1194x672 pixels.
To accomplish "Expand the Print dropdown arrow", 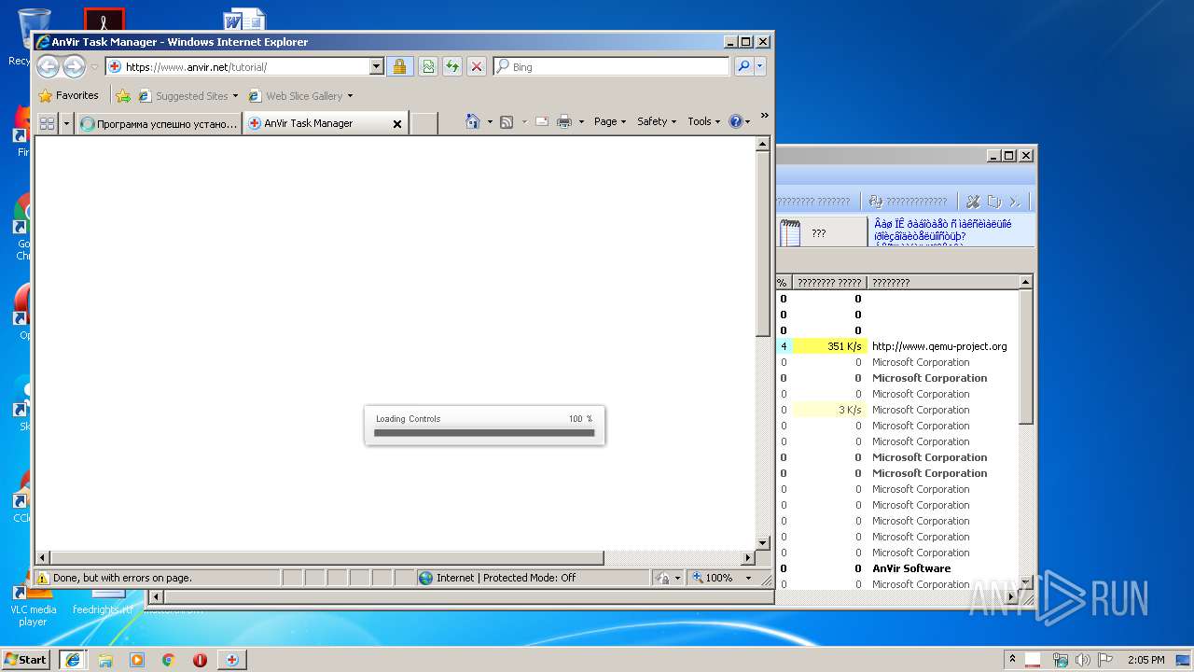I will tap(581, 121).
